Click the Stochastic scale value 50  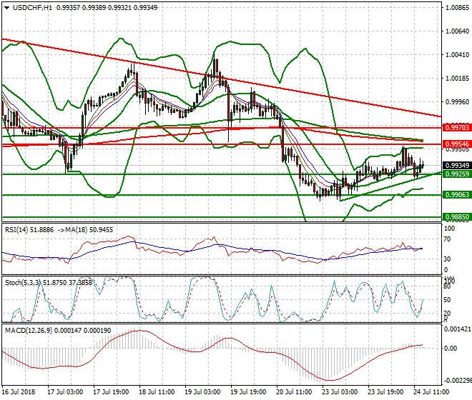tap(447, 300)
